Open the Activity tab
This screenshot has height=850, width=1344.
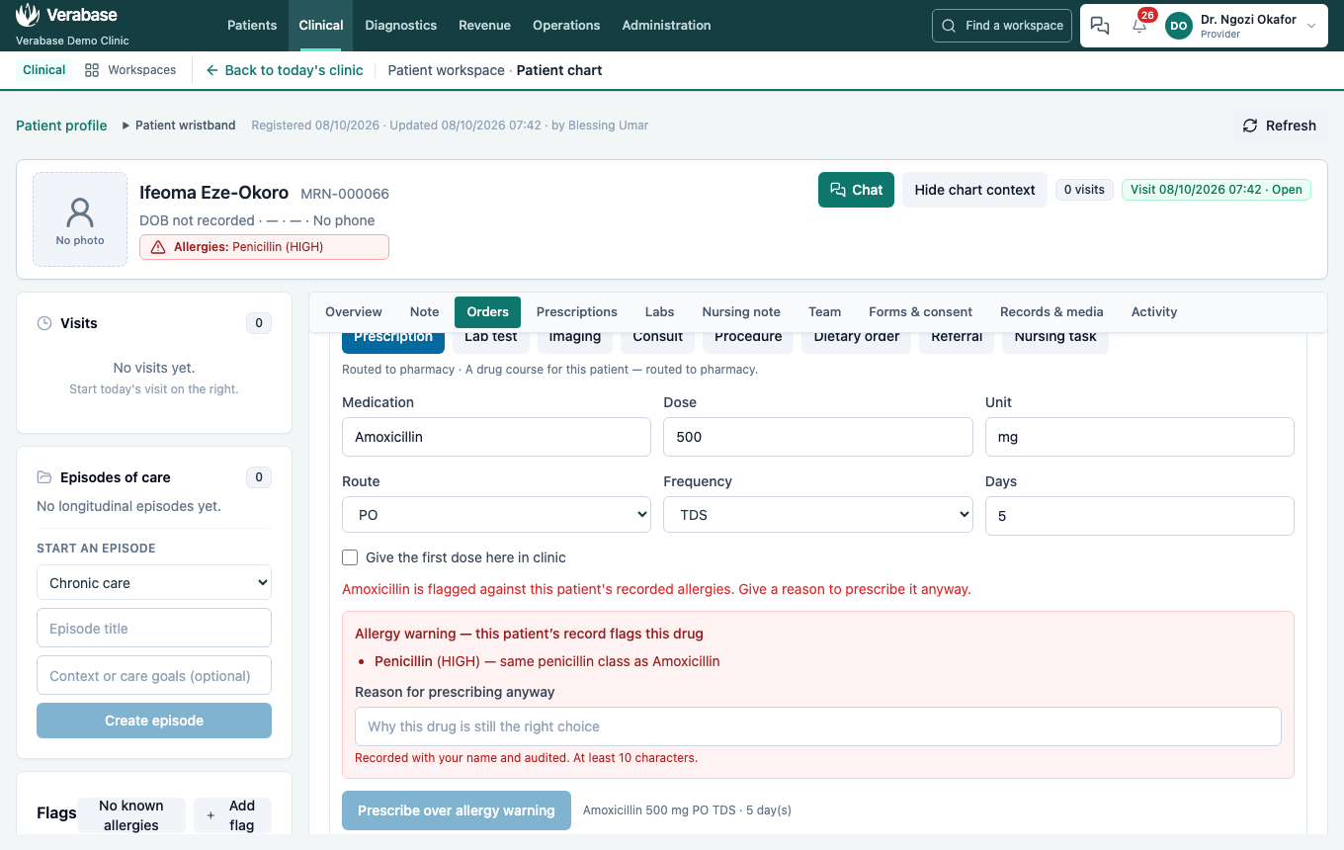pos(1154,311)
